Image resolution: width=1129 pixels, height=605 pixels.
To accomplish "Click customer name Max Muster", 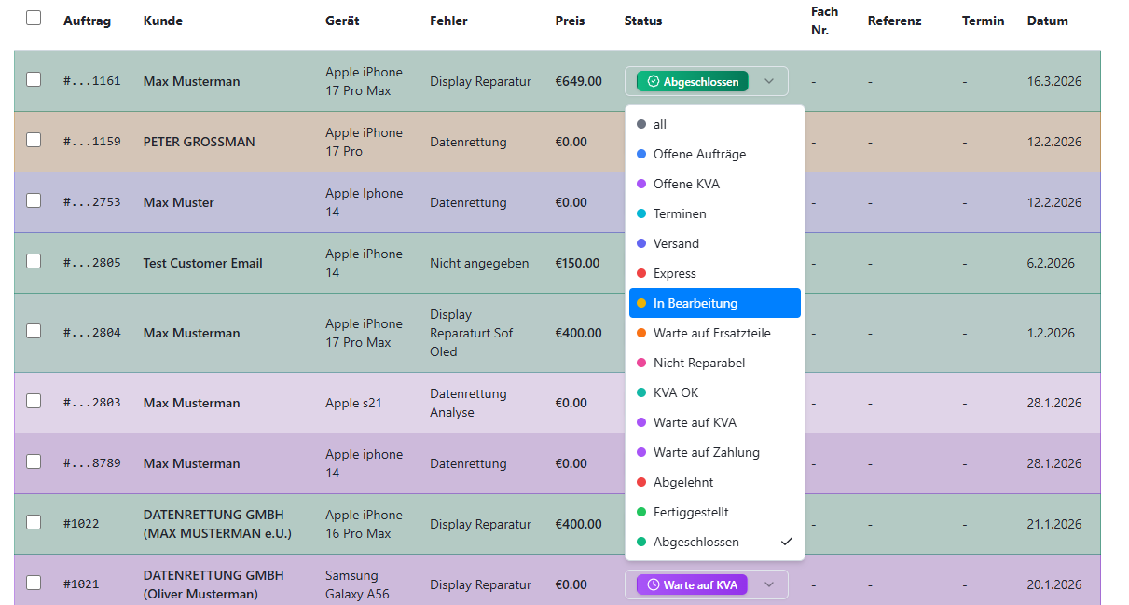I will pyautogui.click(x=179, y=202).
